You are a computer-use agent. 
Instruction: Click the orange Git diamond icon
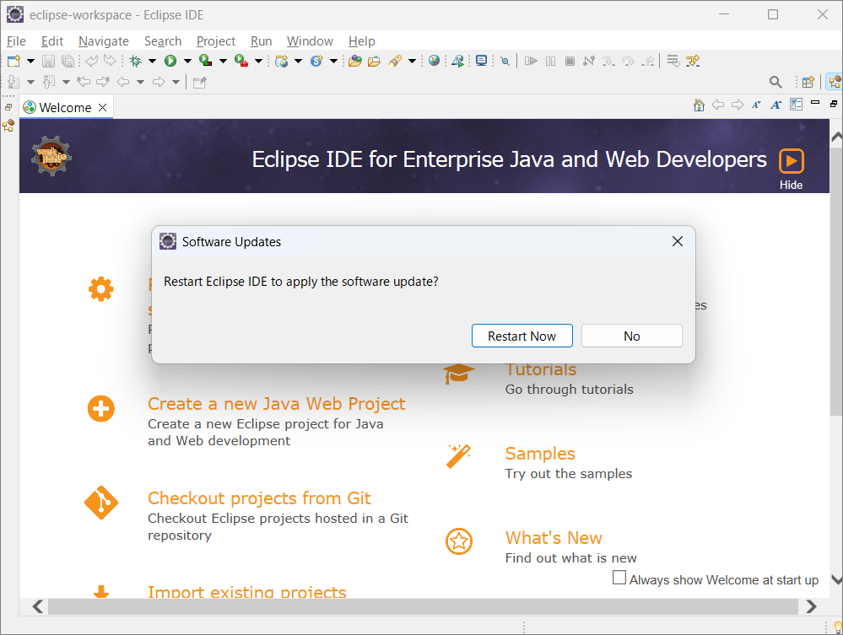pyautogui.click(x=101, y=503)
